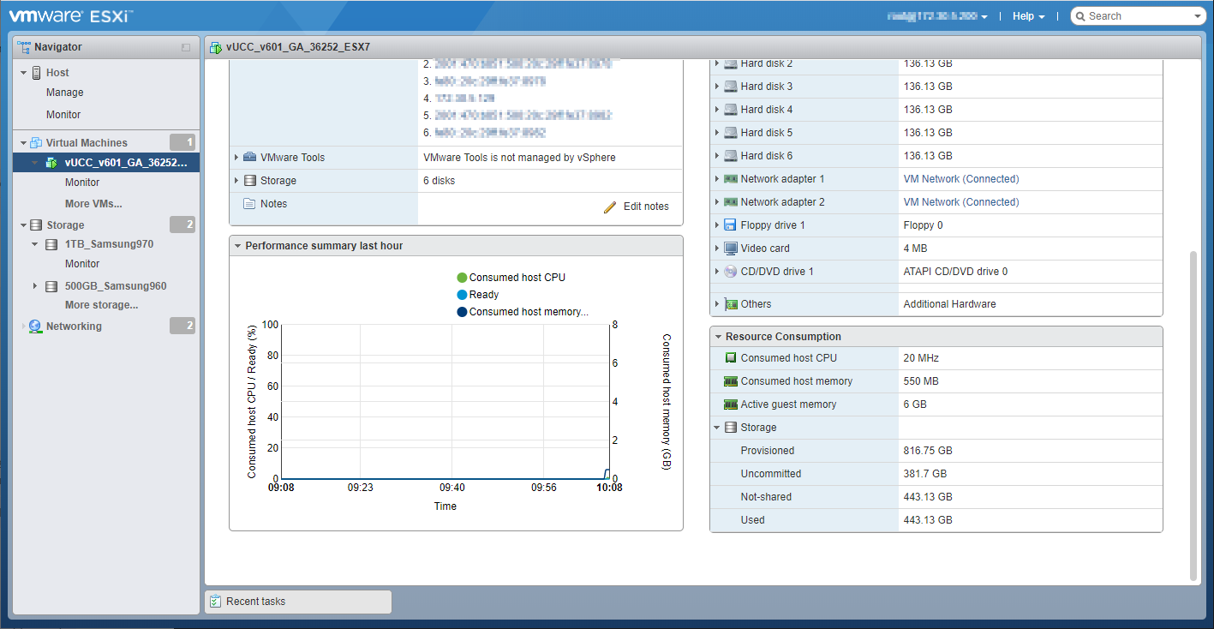Screen dimensions: 1214x629
Task: Click the Network adapter 1 card icon
Action: (x=730, y=179)
